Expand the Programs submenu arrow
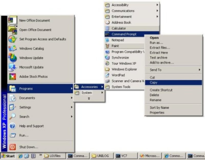The height and width of the screenshot is (160, 205). point(71,89)
